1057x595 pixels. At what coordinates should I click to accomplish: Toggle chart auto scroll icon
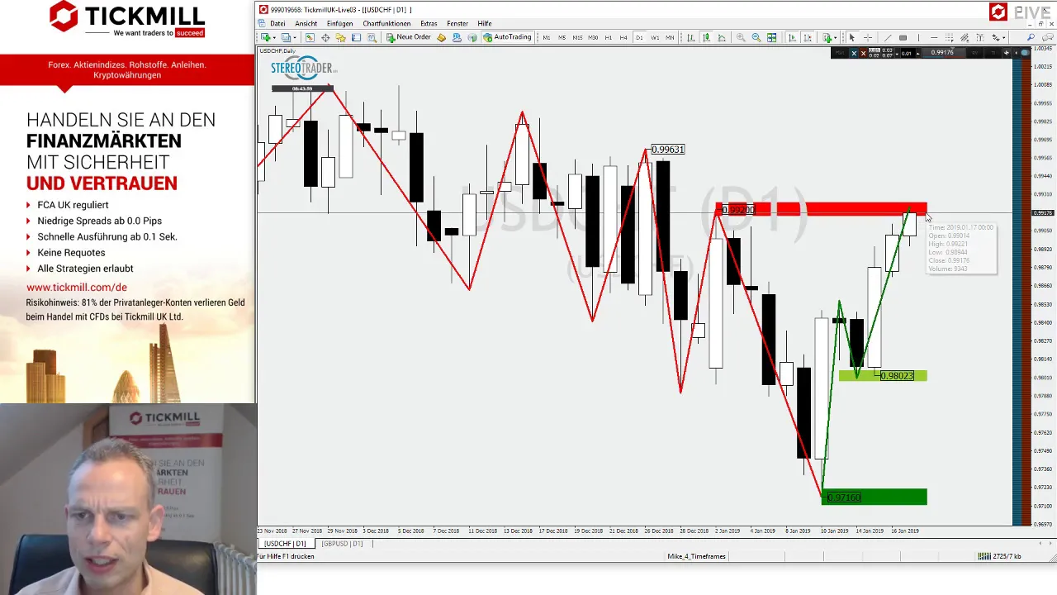[792, 37]
